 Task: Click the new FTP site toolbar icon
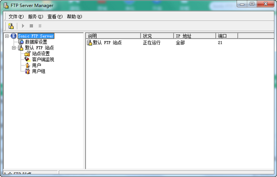coord(11,26)
